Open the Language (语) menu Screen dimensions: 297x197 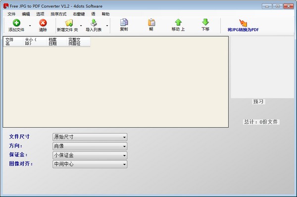point(93,14)
